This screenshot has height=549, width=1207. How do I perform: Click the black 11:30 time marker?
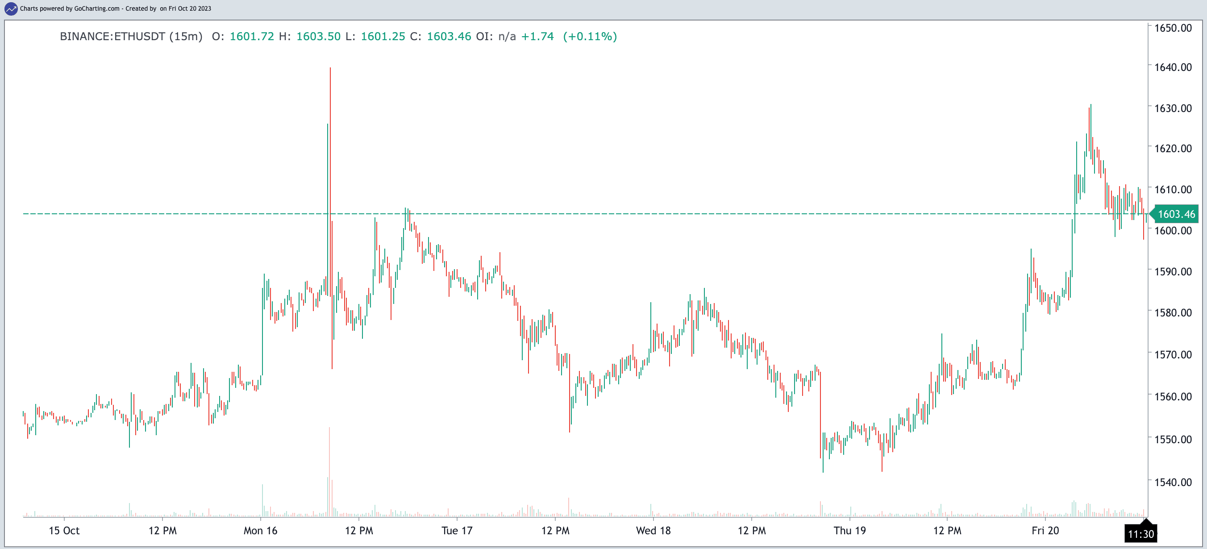[x=1140, y=534]
